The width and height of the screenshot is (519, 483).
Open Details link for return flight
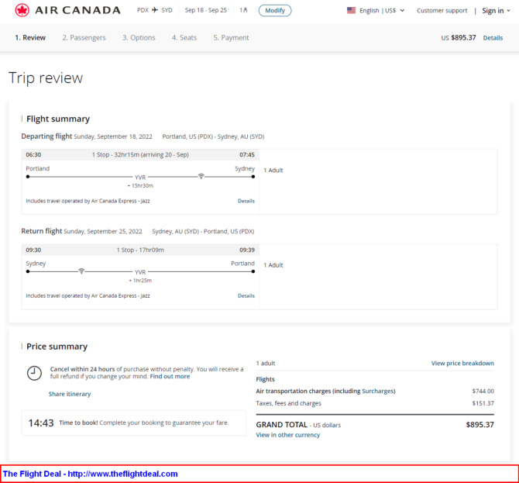pyautogui.click(x=246, y=295)
